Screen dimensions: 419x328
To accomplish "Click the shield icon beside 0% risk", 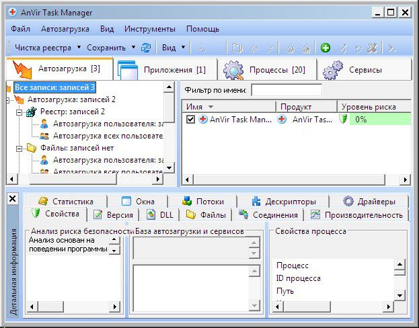I will 343,119.
